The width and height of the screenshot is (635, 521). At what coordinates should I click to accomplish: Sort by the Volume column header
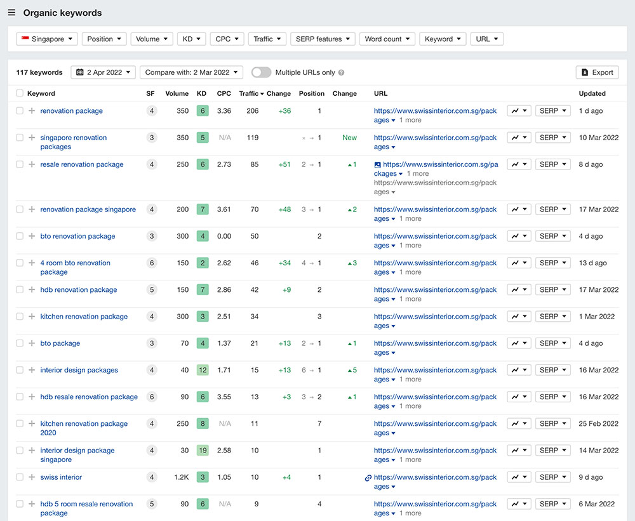pyautogui.click(x=177, y=93)
